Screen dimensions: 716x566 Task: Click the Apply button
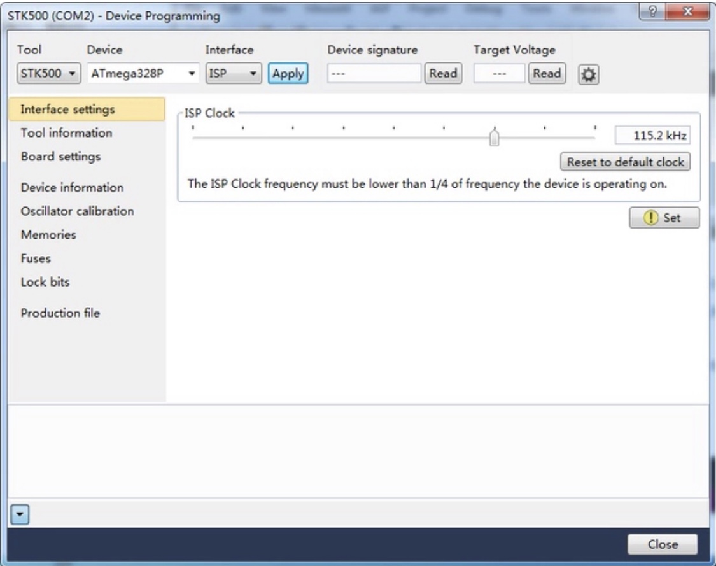click(288, 73)
